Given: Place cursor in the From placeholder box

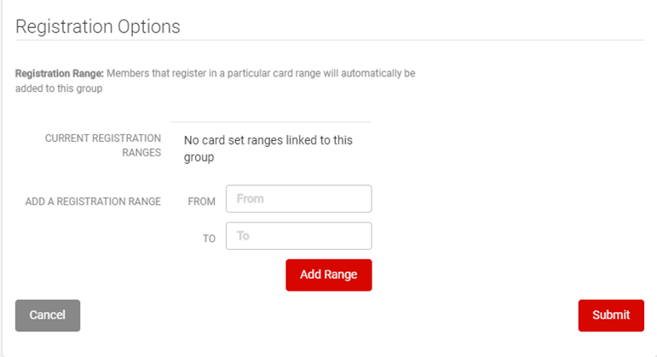Looking at the screenshot, I should (x=299, y=199).
